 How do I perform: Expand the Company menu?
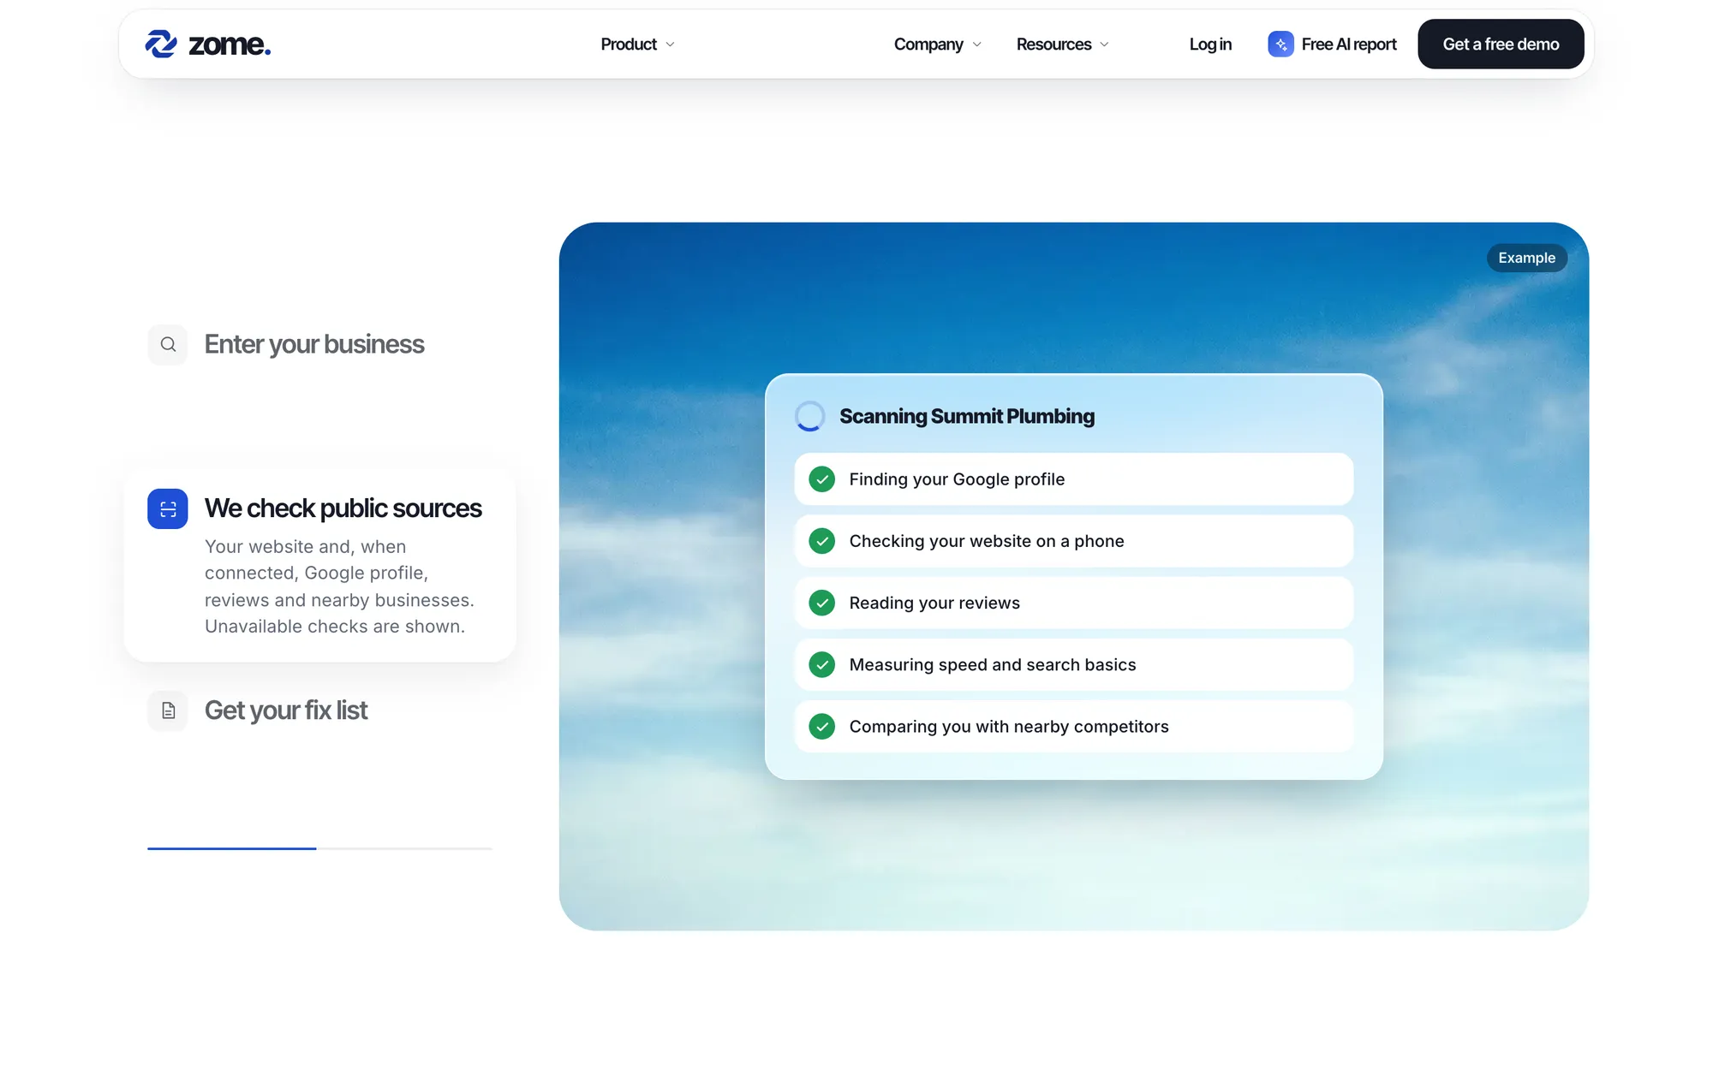(937, 44)
